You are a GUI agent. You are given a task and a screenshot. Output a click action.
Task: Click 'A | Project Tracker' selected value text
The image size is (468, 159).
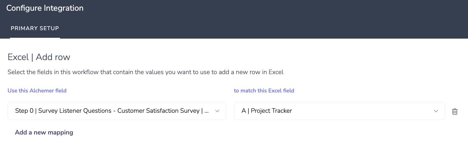[267, 111]
